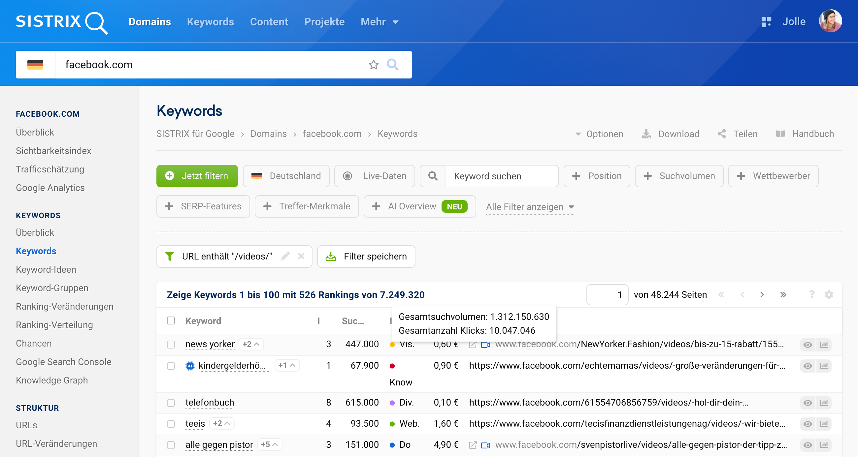Screen dimensions: 858x457
Task: Check the select-all checkbox in table header
Action: (x=171, y=320)
